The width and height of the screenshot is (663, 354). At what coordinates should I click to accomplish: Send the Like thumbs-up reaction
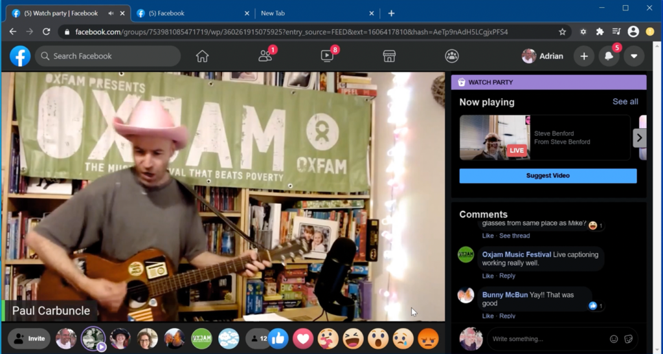(x=278, y=338)
